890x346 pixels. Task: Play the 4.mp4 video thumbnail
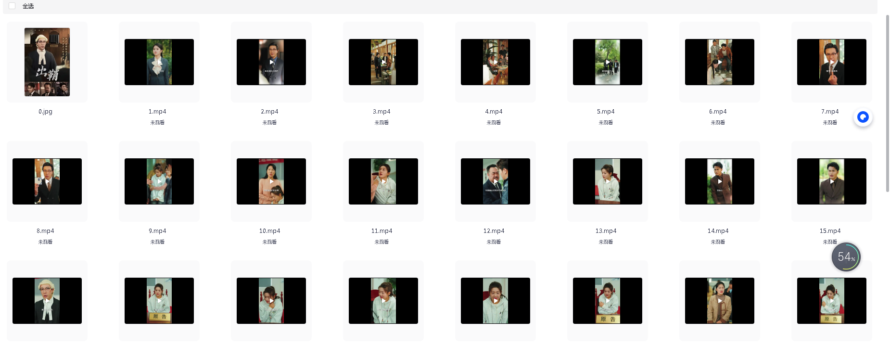tap(496, 62)
